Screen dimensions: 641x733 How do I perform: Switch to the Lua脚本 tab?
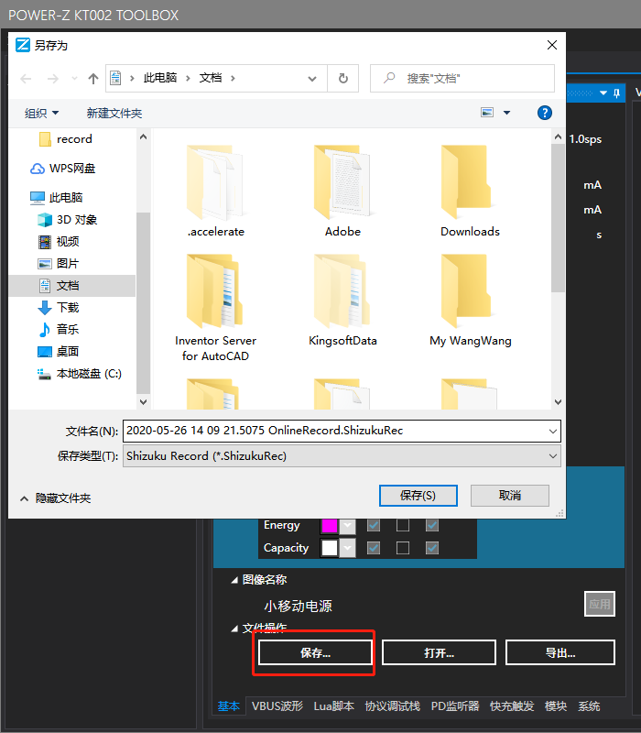click(x=333, y=706)
